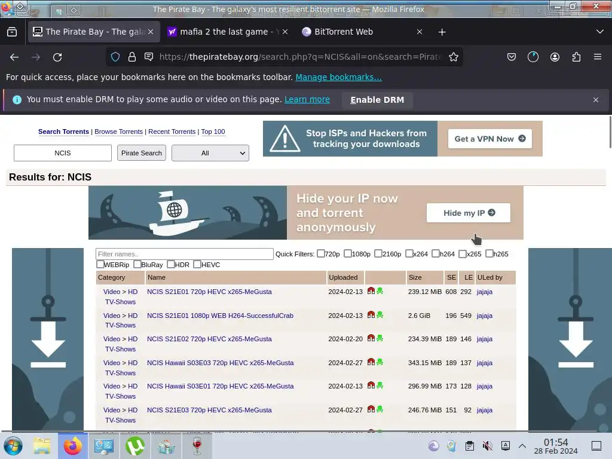Open the Firefox hamburger application menu
The height and width of the screenshot is (459, 612).
(598, 57)
